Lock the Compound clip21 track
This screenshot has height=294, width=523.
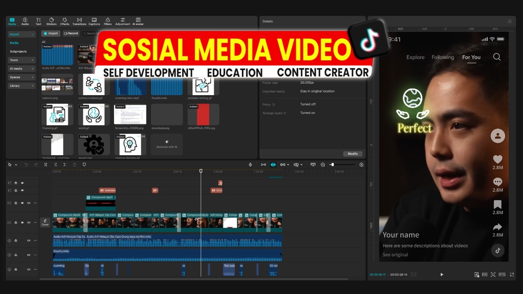[16, 203]
